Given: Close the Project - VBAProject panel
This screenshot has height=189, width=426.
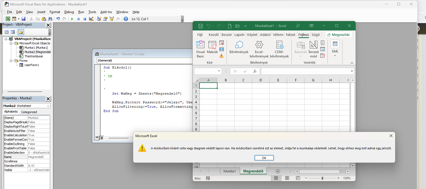Looking at the screenshot, I should click(48, 25).
